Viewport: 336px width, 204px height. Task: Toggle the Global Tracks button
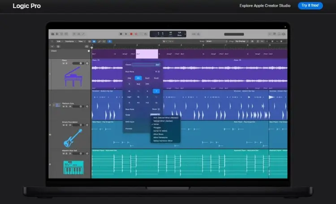click(x=86, y=46)
